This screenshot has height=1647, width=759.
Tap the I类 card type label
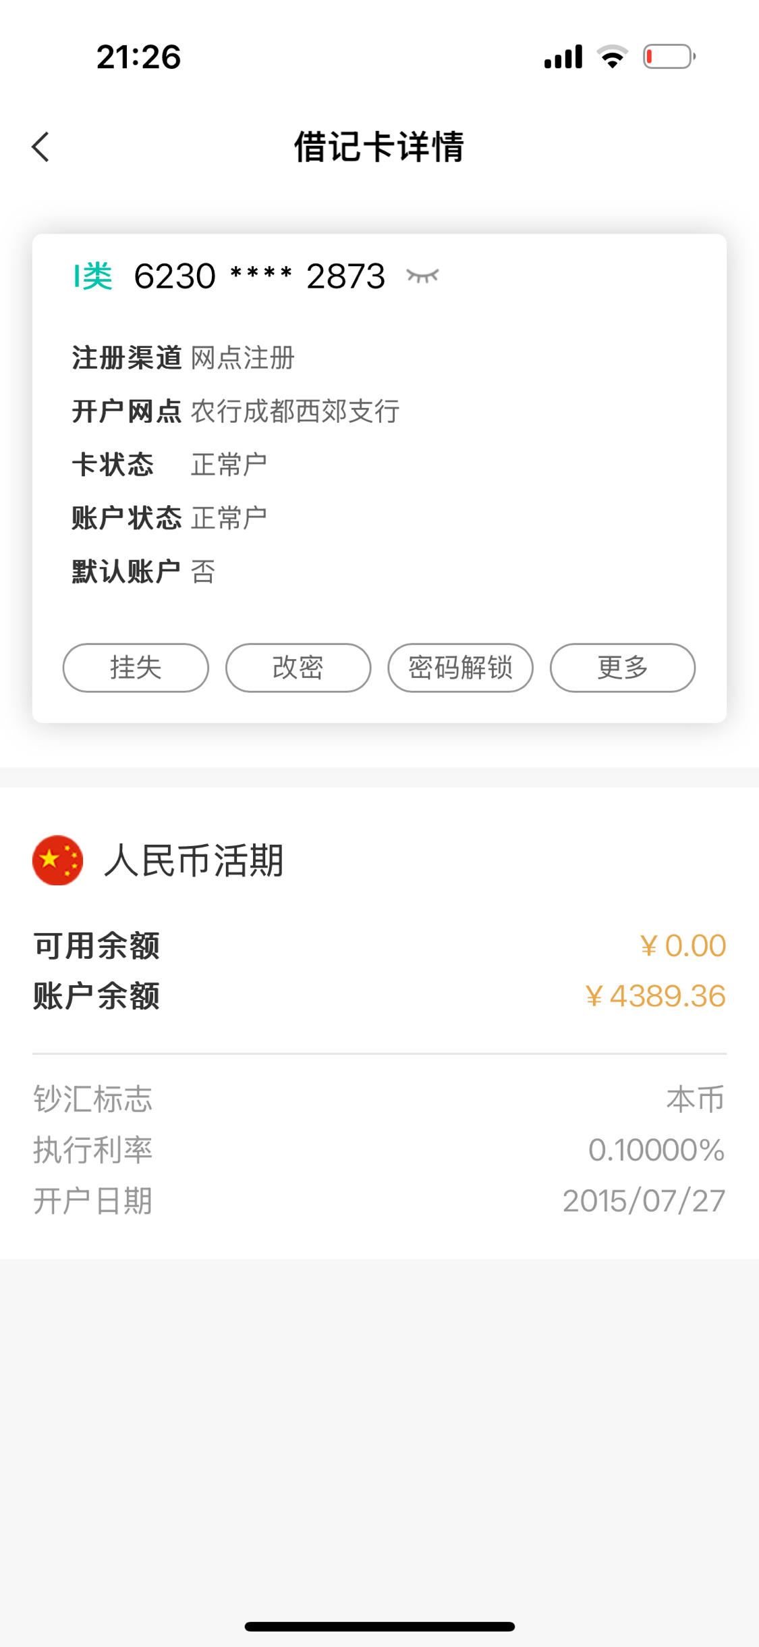(92, 276)
